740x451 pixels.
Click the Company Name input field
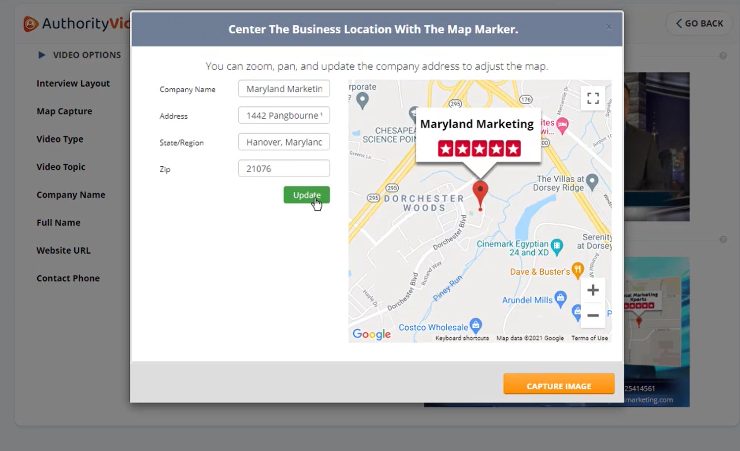coord(284,89)
